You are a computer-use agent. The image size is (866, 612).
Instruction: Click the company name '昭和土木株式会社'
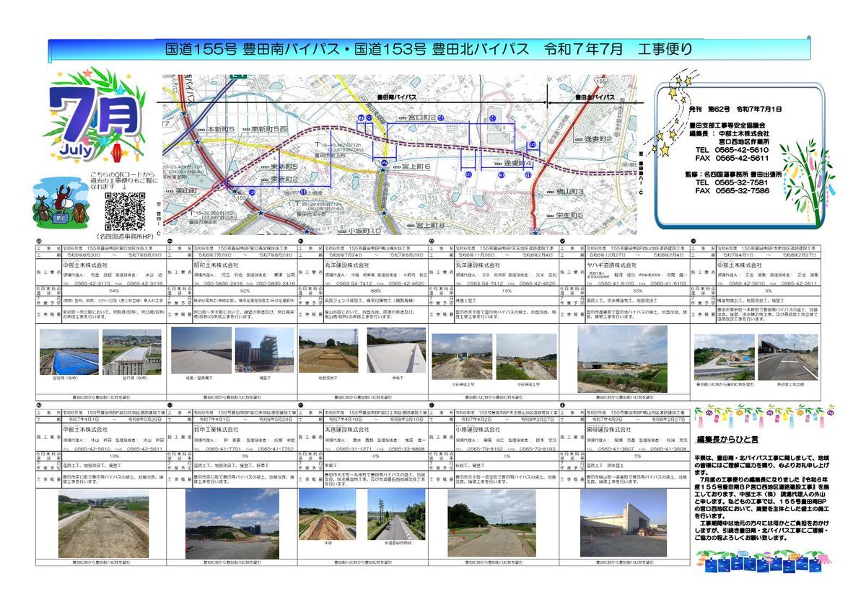tap(216, 265)
